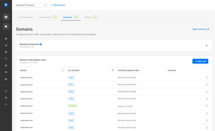The image size is (215, 131).
Task: Click Add service link
Action: pos(58,5)
